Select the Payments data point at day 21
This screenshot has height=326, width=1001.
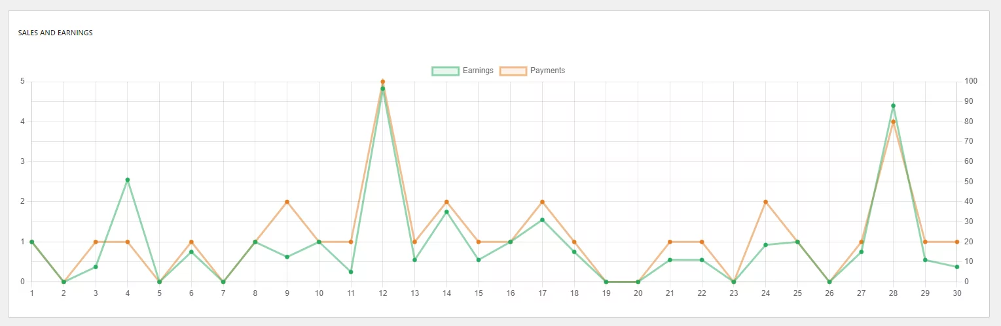click(670, 242)
